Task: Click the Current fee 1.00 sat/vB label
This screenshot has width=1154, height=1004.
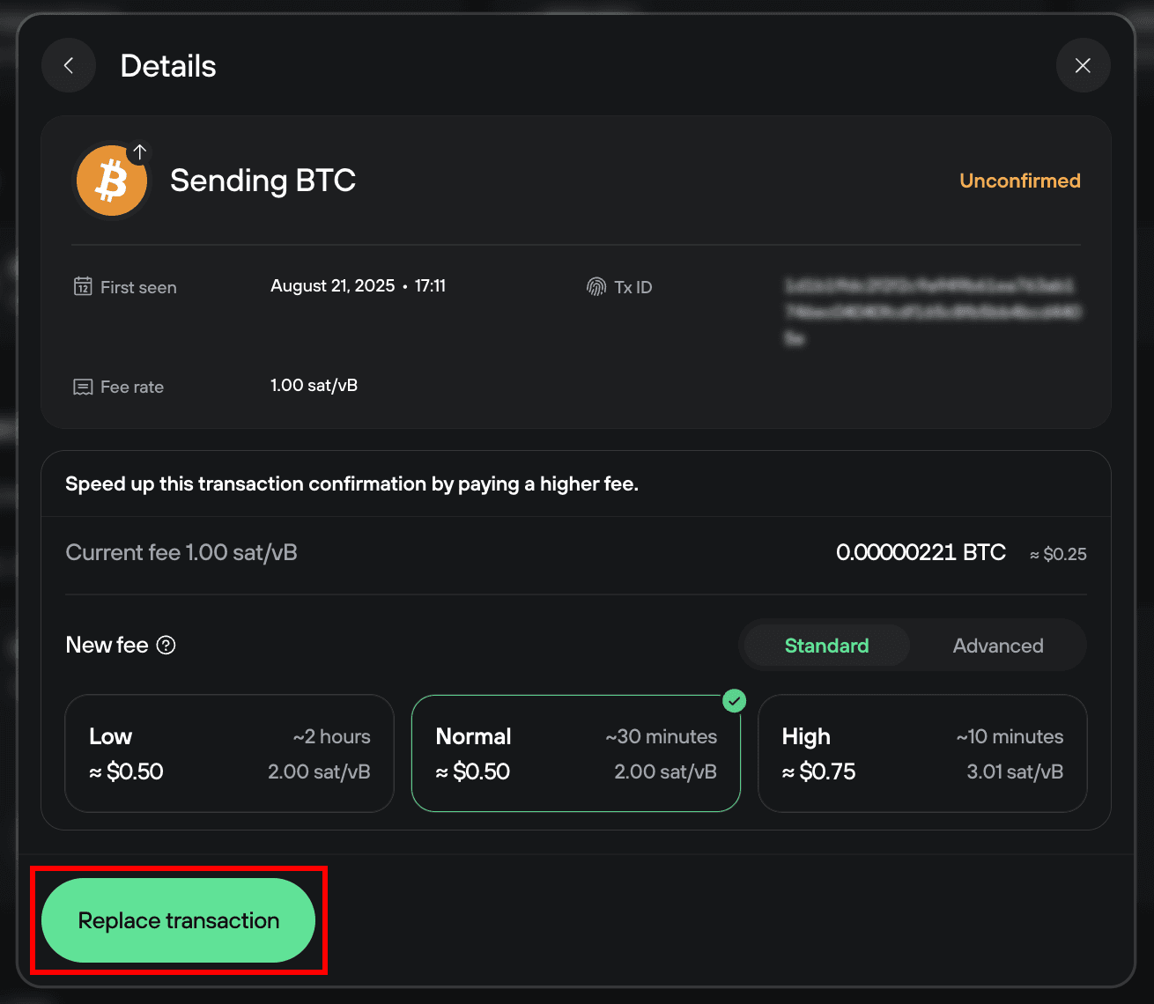Action: coord(181,552)
